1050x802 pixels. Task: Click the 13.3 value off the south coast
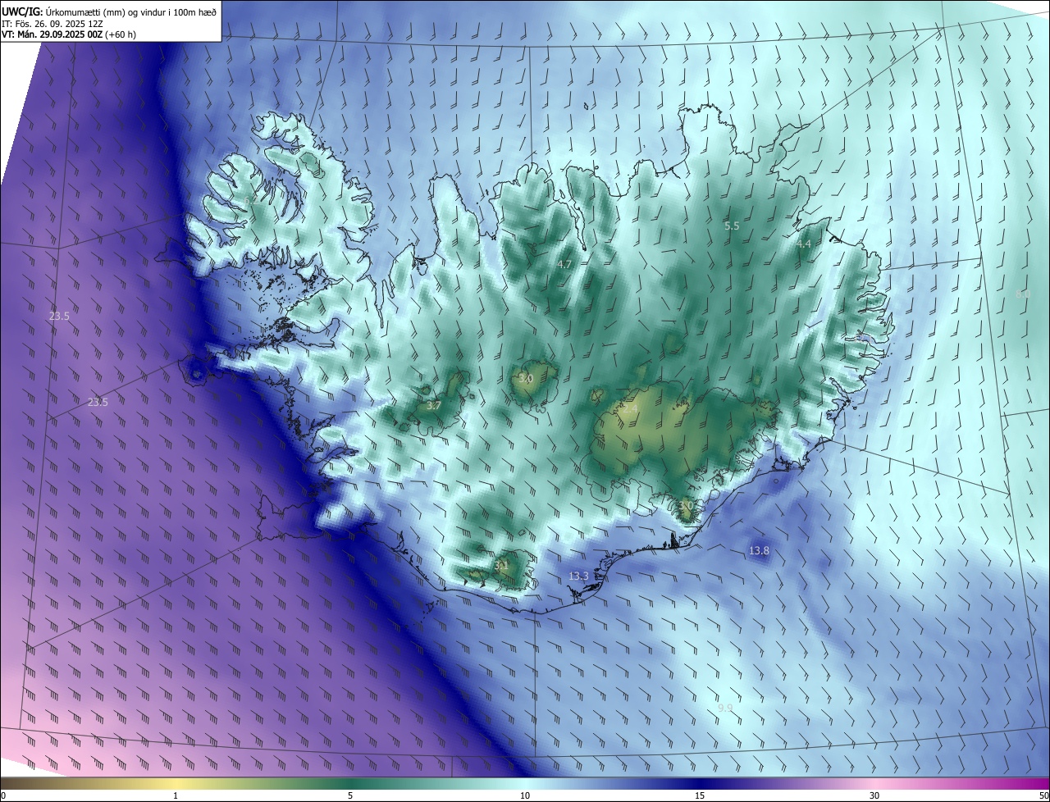tap(578, 576)
